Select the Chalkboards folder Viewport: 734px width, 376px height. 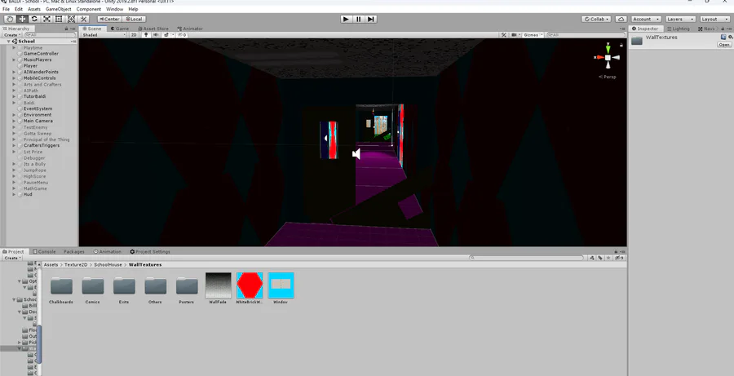[61, 290]
